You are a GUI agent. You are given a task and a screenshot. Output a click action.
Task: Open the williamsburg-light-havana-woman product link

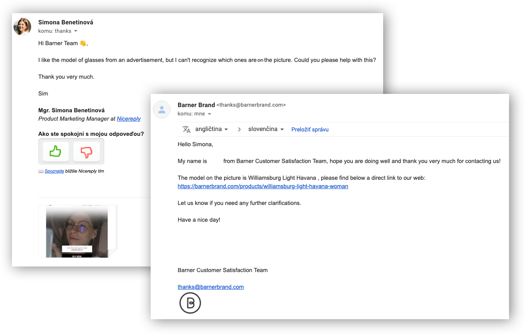click(263, 186)
